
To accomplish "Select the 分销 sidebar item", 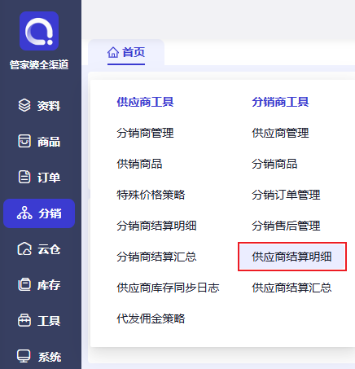I will coord(39,213).
